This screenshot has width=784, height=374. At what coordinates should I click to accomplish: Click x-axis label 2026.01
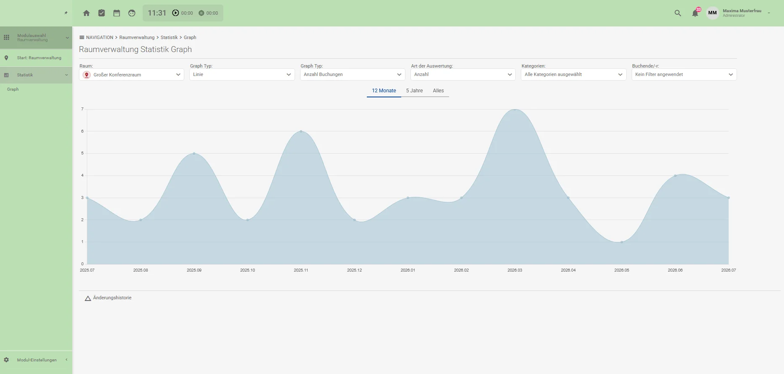coord(408,270)
